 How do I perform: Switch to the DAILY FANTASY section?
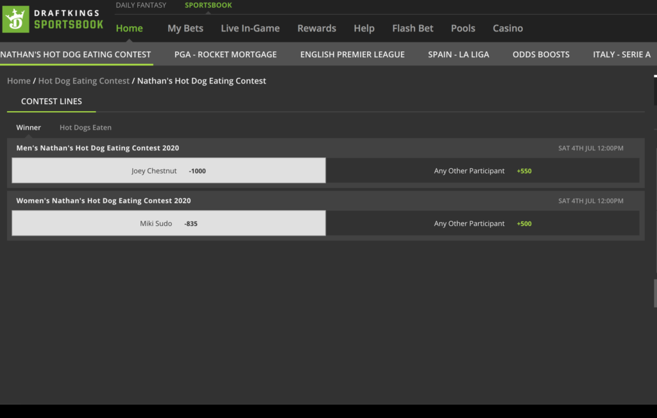click(x=141, y=5)
